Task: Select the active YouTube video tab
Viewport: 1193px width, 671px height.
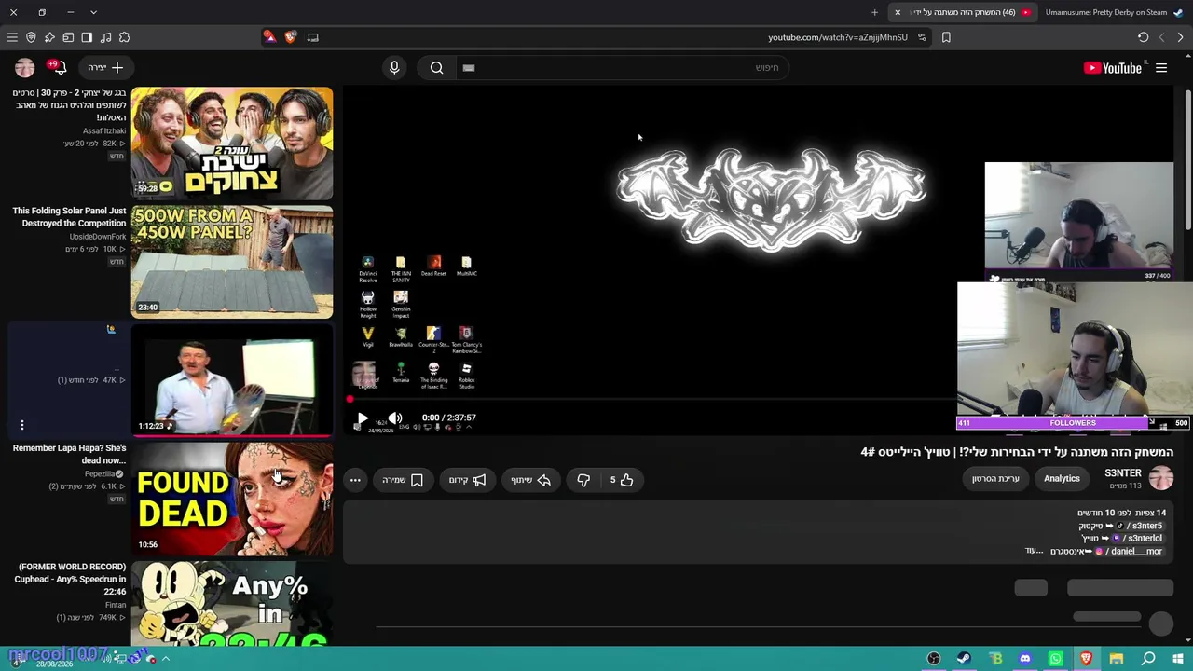Action: tap(965, 12)
